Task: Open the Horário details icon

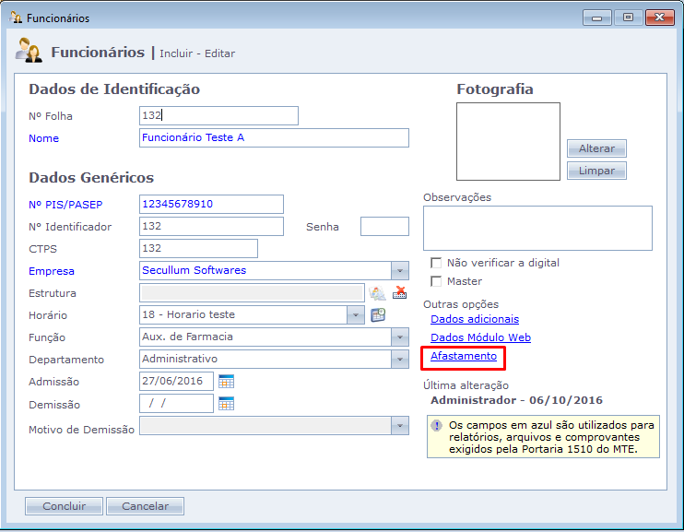Action: click(378, 315)
